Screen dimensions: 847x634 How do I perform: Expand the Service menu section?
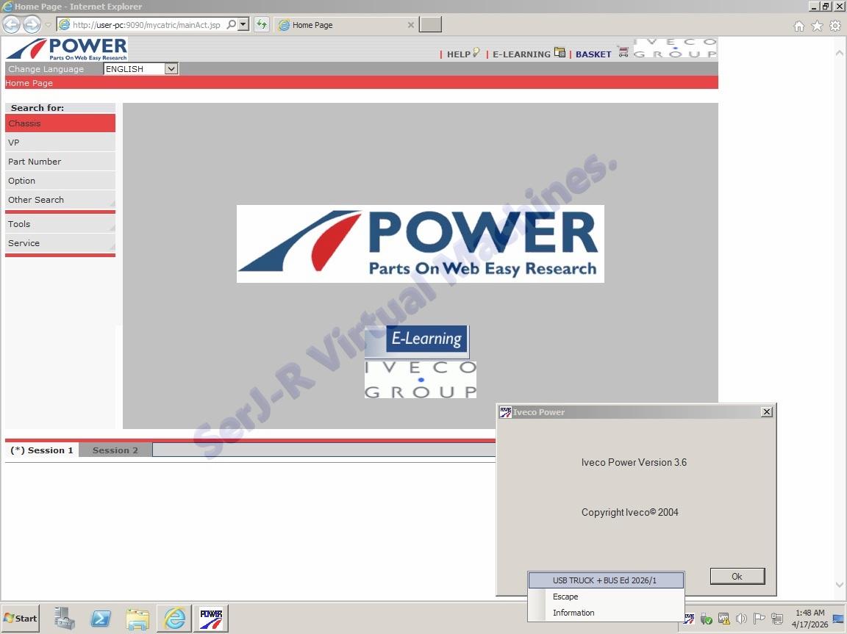coord(60,243)
